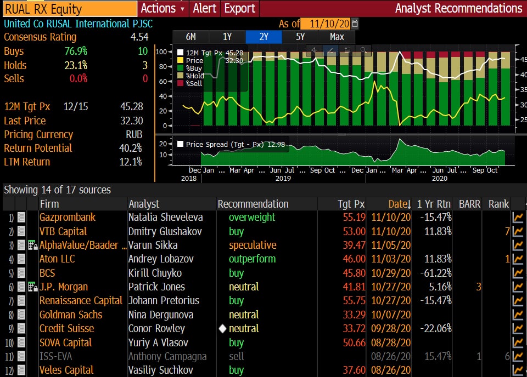
Task: Show the J.P. Morgan row chart icon
Action: 518,287
